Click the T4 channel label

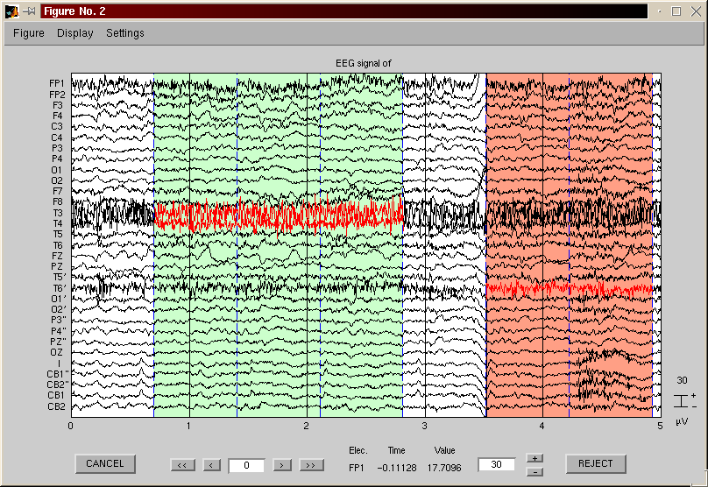[57, 223]
